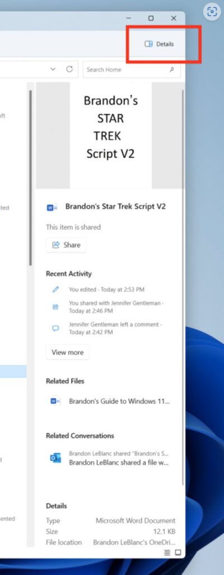The width and height of the screenshot is (224, 575).
Task: Click the share icon in Recent Activity list
Action: click(55, 307)
